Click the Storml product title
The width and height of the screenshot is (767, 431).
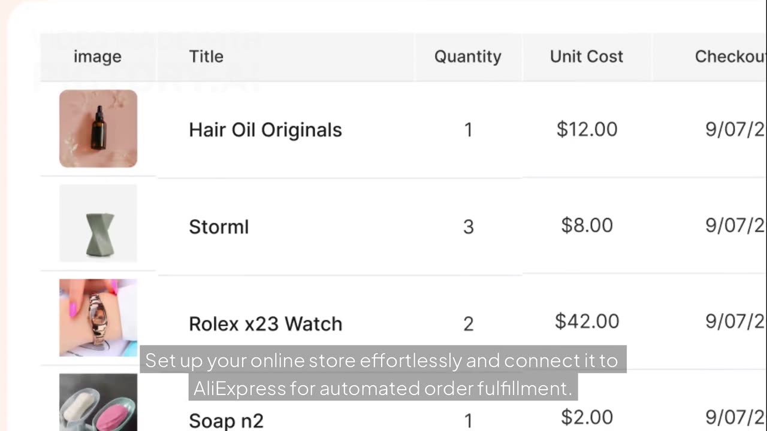click(x=219, y=227)
